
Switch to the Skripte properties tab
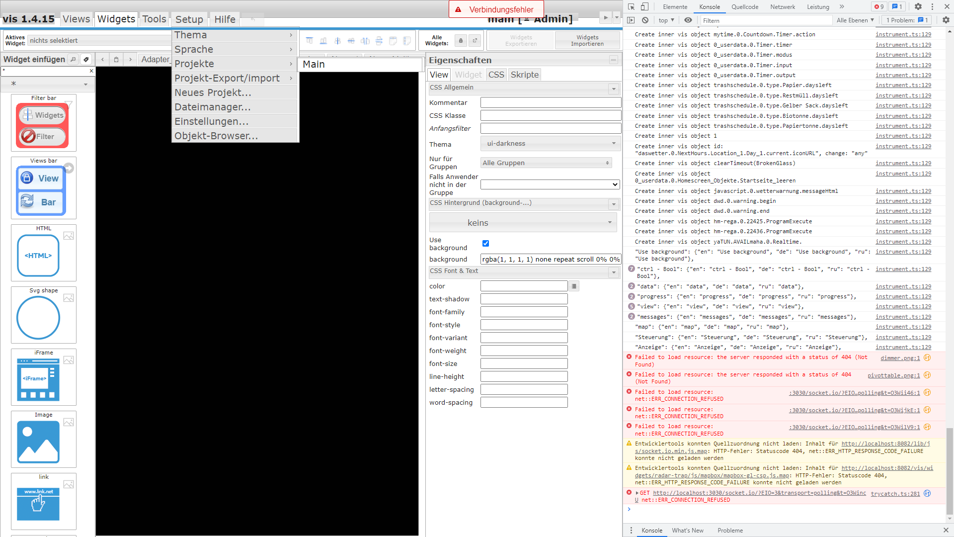click(x=524, y=75)
